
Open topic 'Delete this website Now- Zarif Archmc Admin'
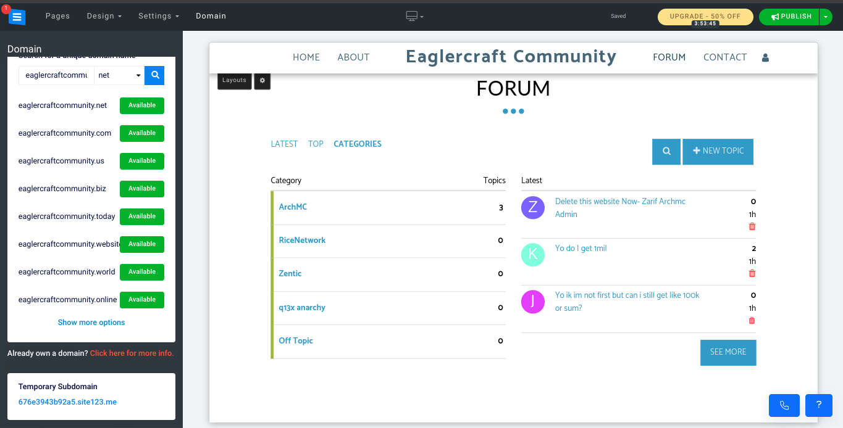pyautogui.click(x=620, y=208)
